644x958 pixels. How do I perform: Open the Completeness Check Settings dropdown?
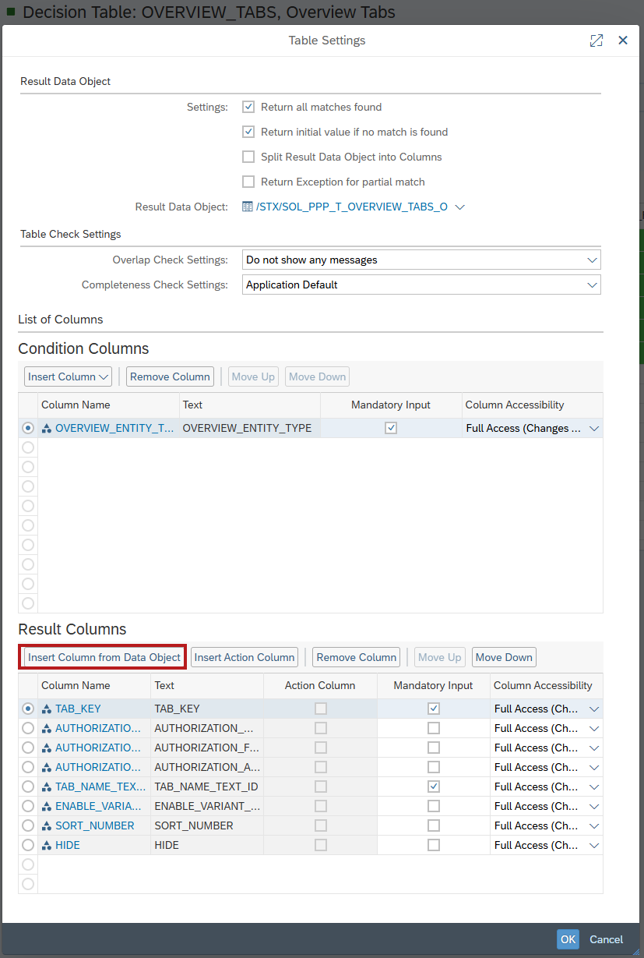(592, 285)
